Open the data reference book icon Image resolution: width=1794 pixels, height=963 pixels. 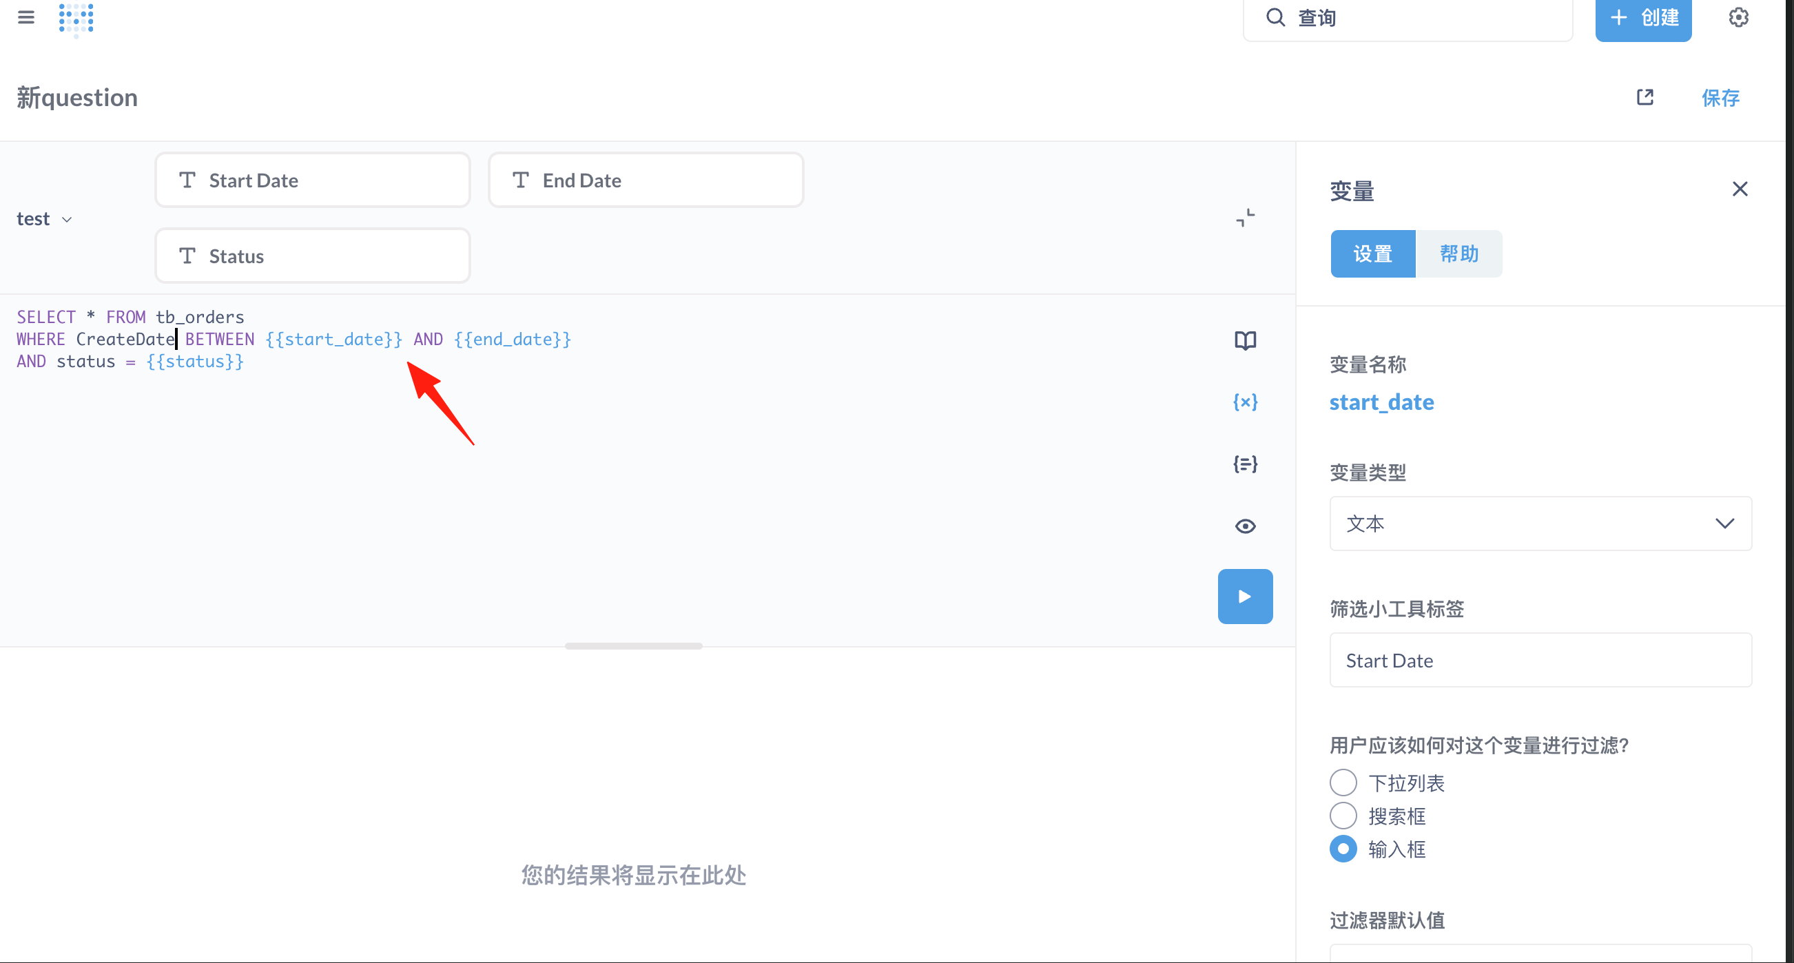pyautogui.click(x=1245, y=340)
